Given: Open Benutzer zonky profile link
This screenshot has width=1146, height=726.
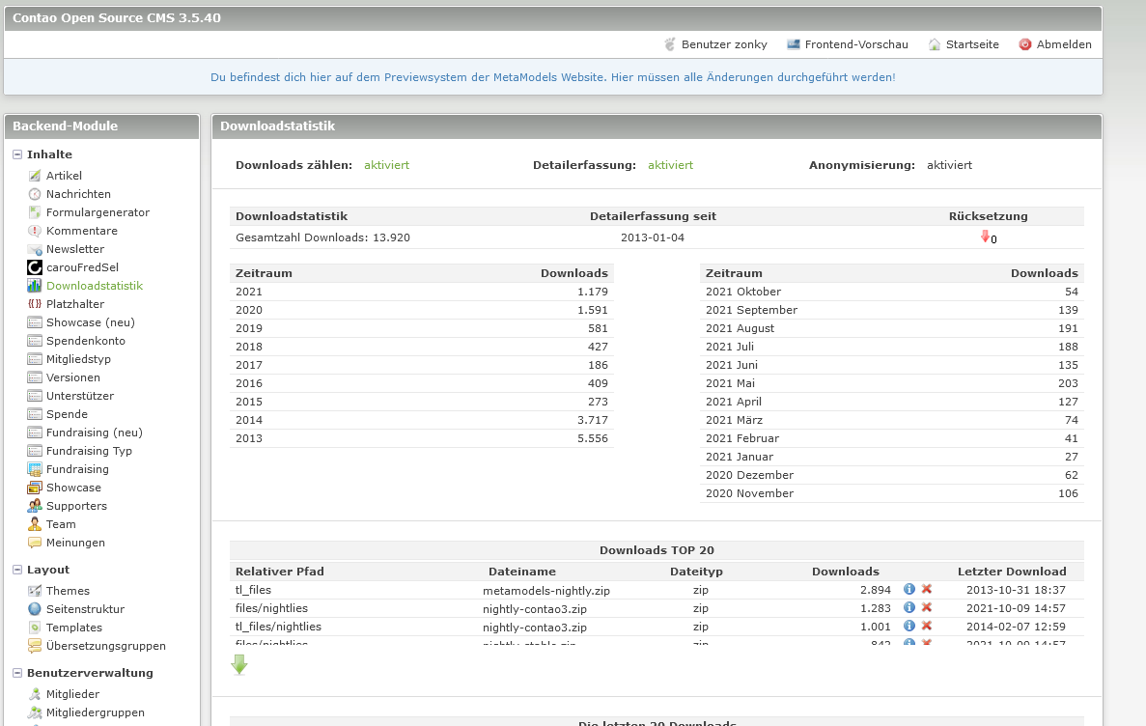Looking at the screenshot, I should pyautogui.click(x=723, y=44).
